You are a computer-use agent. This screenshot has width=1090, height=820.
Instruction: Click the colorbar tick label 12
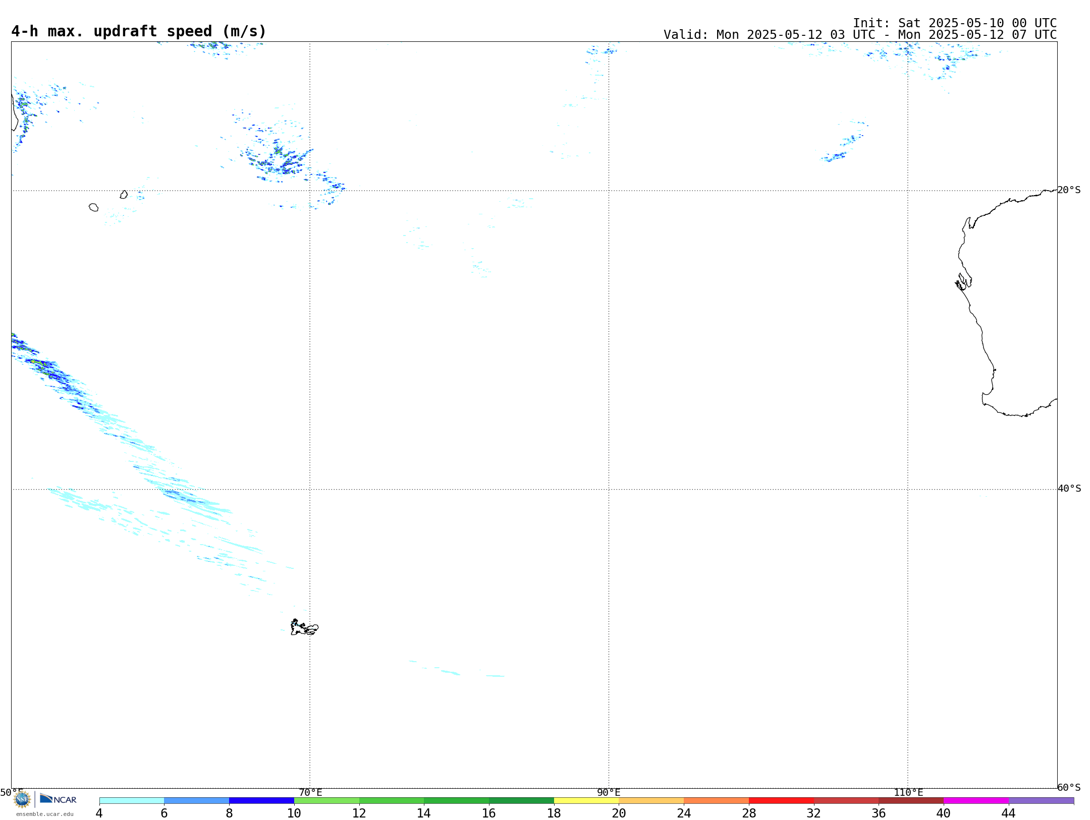click(x=359, y=813)
